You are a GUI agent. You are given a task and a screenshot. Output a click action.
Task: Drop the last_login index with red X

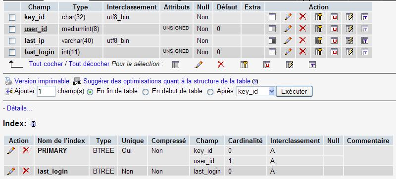click(x=26, y=171)
